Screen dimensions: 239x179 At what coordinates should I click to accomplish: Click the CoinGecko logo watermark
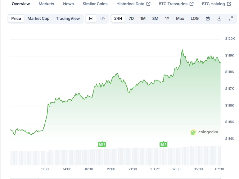(x=204, y=132)
